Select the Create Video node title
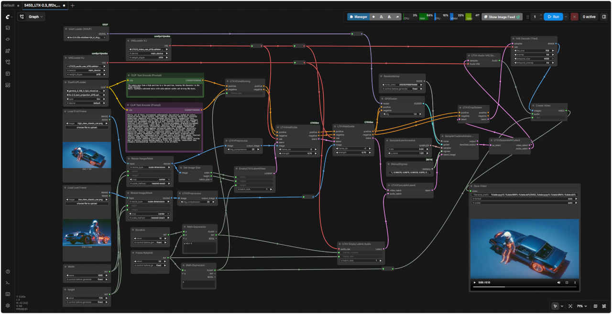 click(x=543, y=105)
